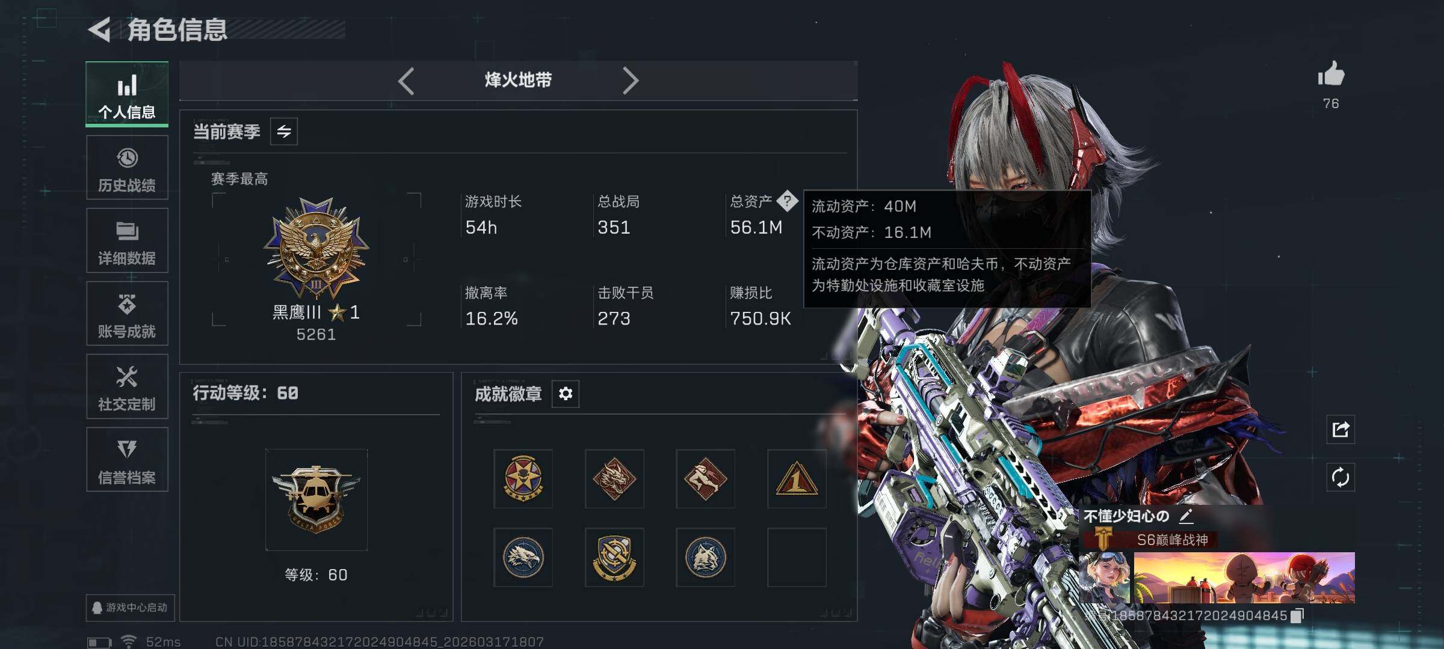Toggle the 当前赛季 season swap button
The height and width of the screenshot is (649, 1444).
pos(284,131)
